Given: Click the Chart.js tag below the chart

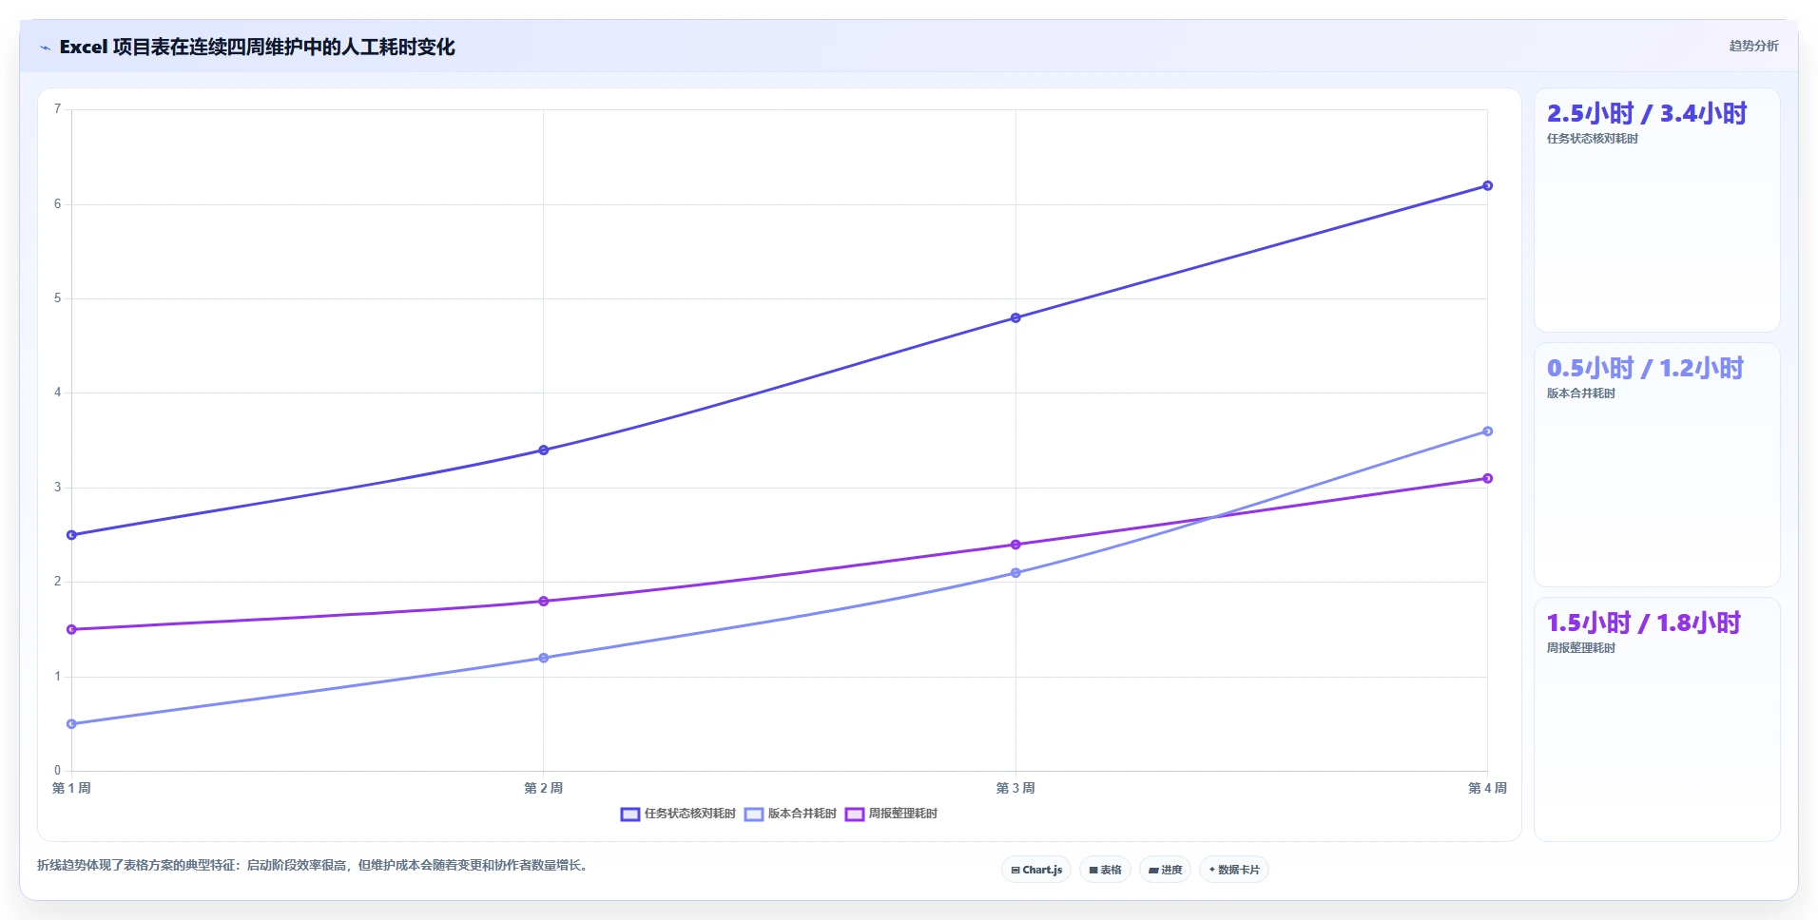Looking at the screenshot, I should [x=1036, y=870].
